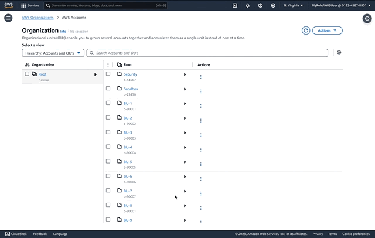Open actions menu for BU-3 row
The width and height of the screenshot is (375, 238).
[x=200, y=135]
